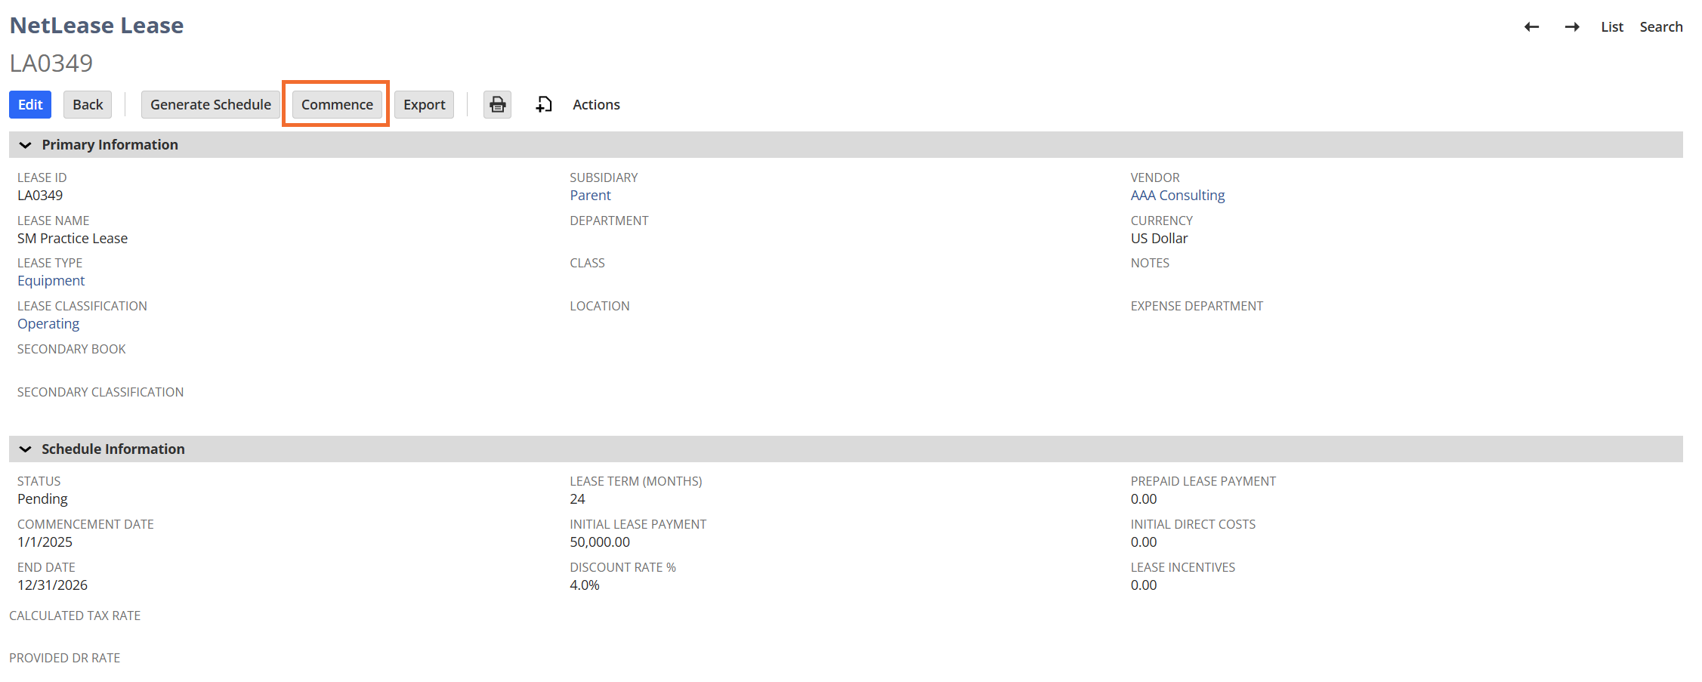Open the Search link
This screenshot has width=1702, height=682.
coord(1660,27)
